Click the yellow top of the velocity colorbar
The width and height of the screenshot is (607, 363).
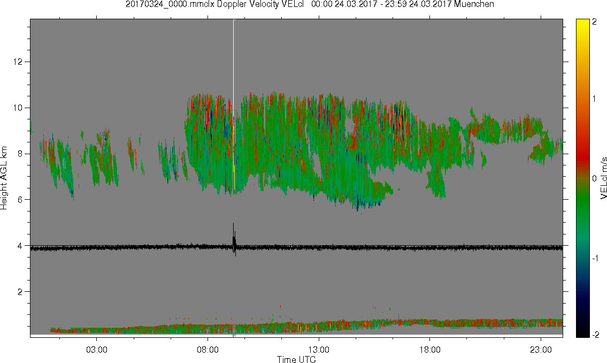[582, 23]
